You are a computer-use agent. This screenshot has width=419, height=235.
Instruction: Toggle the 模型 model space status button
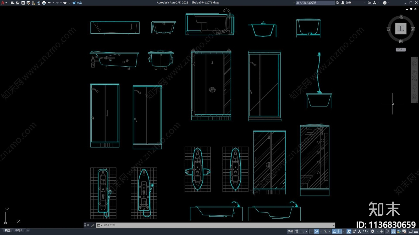290,231
